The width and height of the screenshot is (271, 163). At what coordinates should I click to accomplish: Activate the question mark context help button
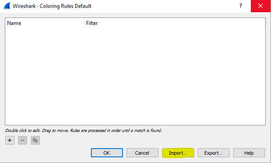[241, 6]
